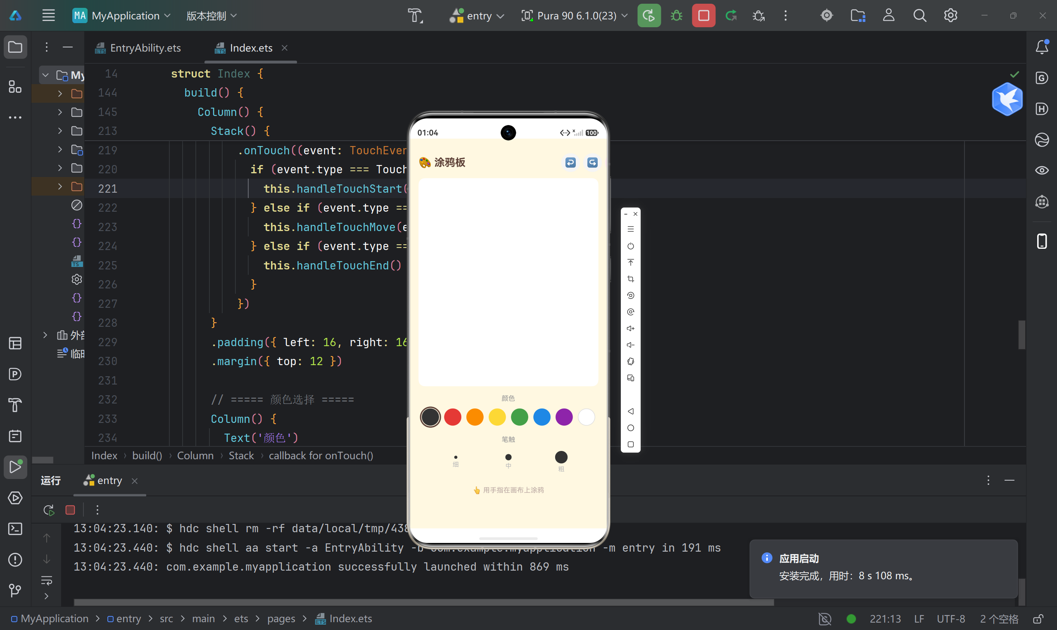Switch to EntryAbility.ets tab
This screenshot has width=1057, height=630.
point(138,48)
